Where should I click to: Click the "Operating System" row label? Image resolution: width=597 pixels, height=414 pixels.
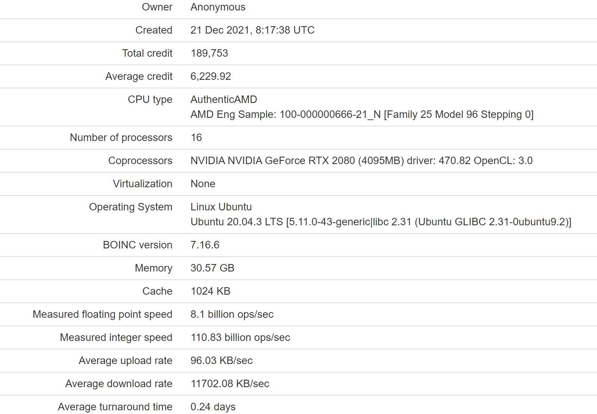131,207
